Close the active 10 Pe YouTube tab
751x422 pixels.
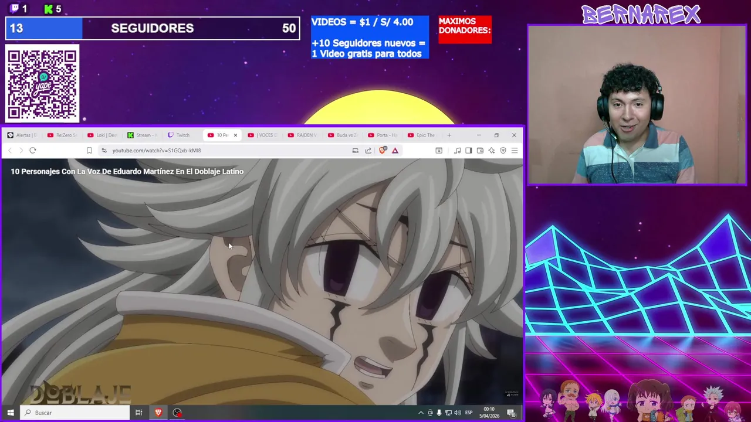pos(235,135)
